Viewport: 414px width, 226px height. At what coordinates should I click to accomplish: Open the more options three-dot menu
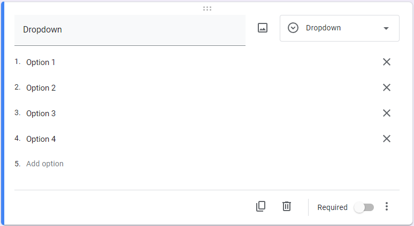pyautogui.click(x=387, y=207)
